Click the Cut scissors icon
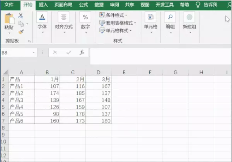232x162 pixels. tap(21, 15)
